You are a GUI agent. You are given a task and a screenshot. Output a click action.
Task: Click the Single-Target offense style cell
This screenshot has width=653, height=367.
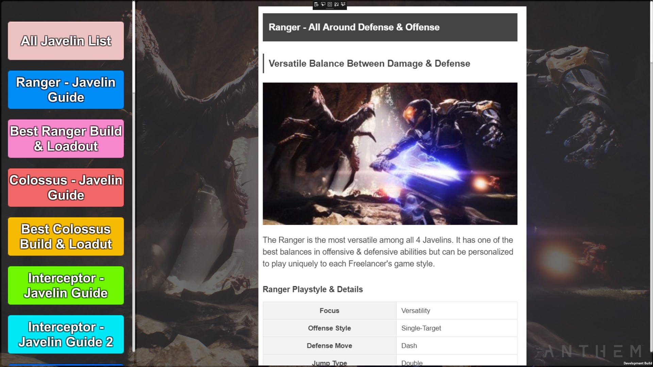pyautogui.click(x=421, y=328)
